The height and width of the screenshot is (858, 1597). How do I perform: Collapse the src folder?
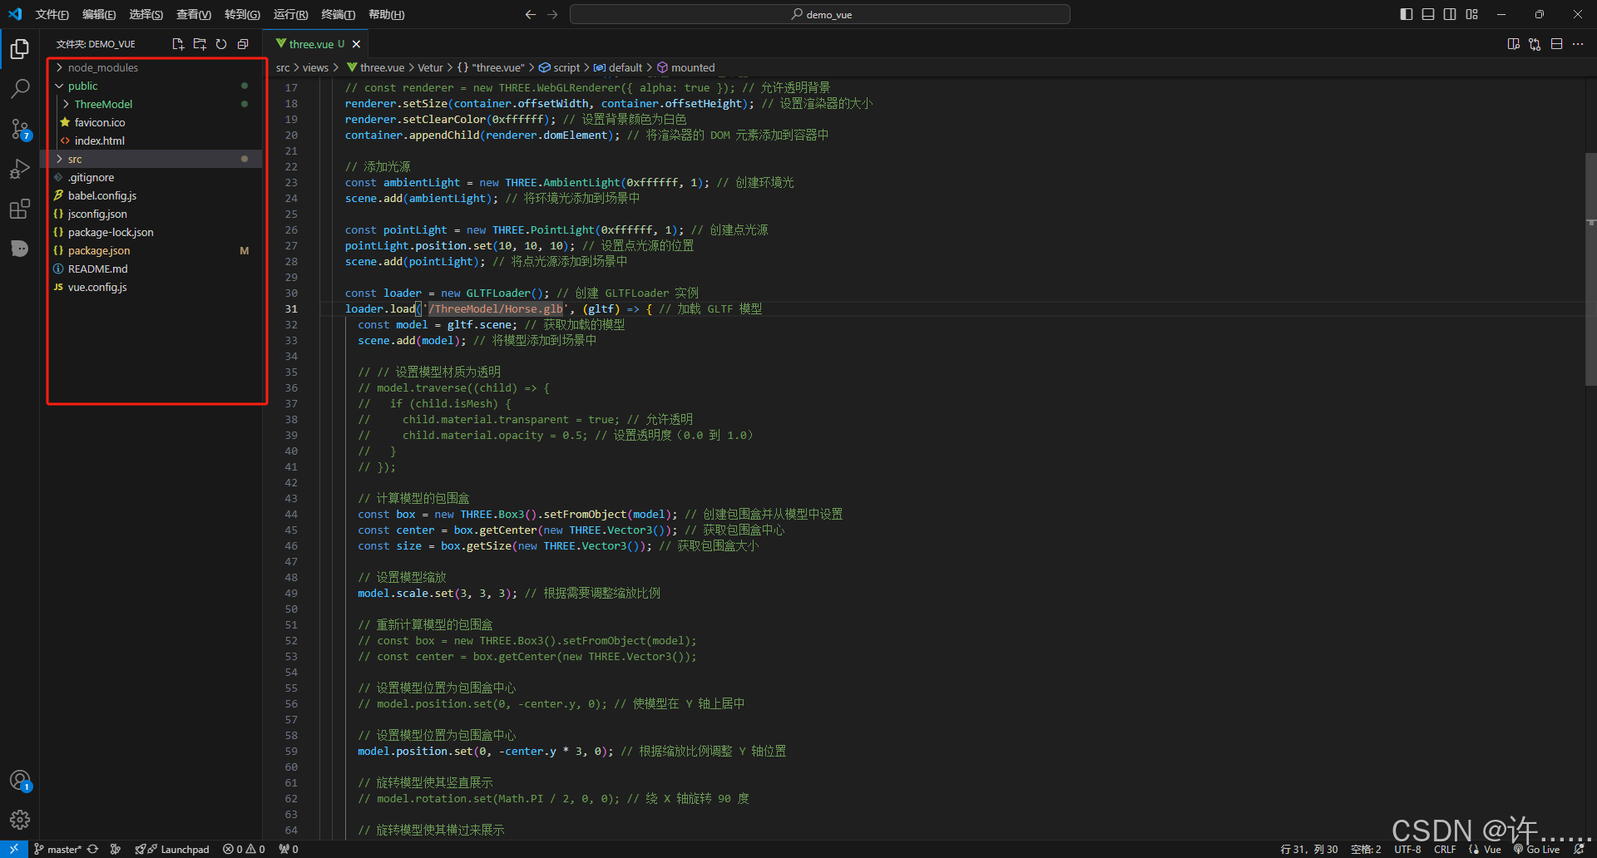[75, 158]
